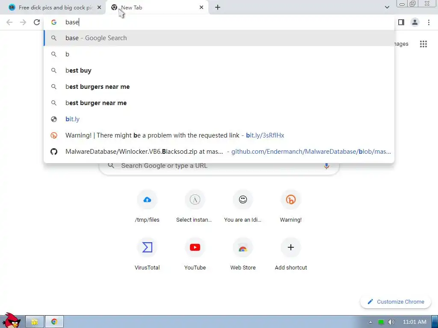Click Customize Chrome button
Image resolution: width=438 pixels, height=328 pixels.
[x=396, y=302]
